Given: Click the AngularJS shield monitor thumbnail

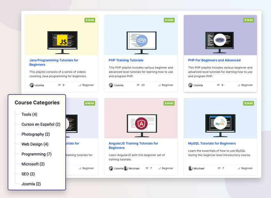Looking at the screenshot, I should (x=142, y=126).
